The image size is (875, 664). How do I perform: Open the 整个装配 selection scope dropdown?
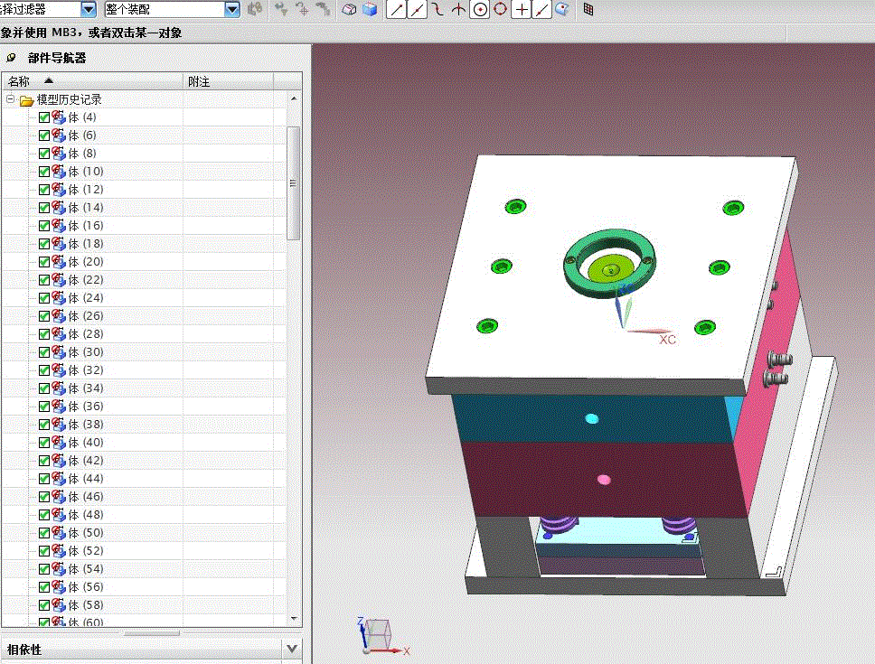232,9
